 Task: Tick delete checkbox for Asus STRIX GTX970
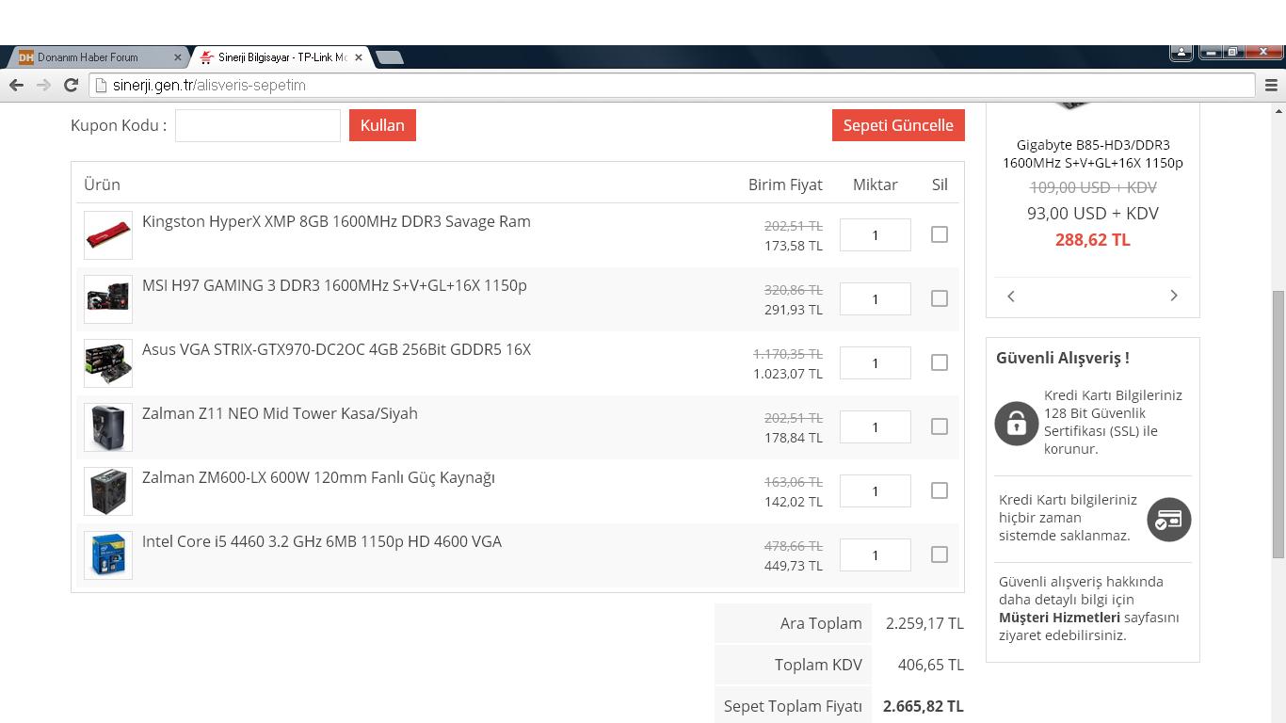[940, 362]
